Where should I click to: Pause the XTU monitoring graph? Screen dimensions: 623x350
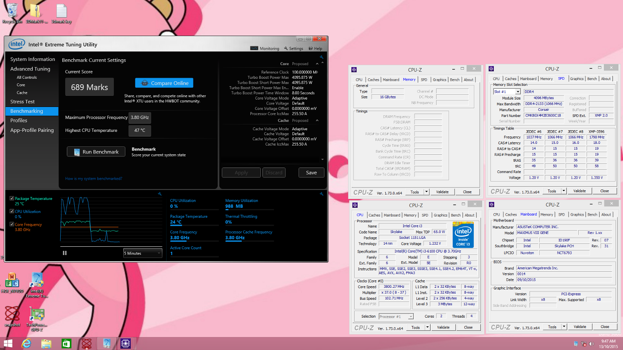[65, 253]
